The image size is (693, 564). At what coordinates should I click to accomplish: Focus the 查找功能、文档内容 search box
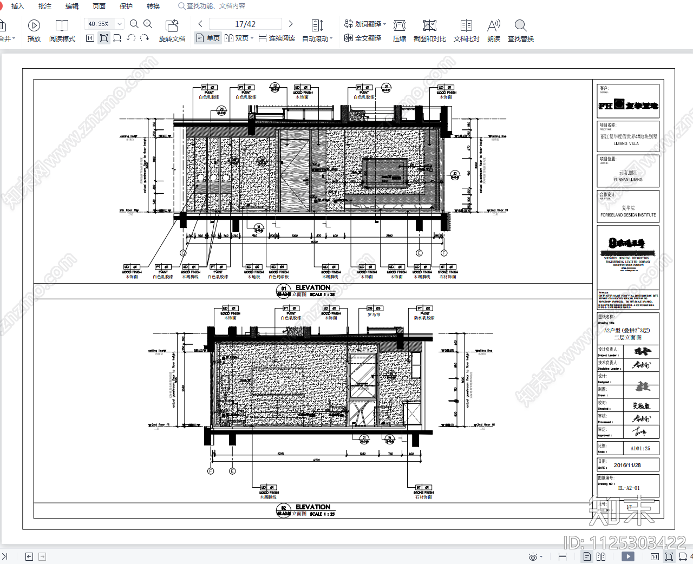pos(212,6)
